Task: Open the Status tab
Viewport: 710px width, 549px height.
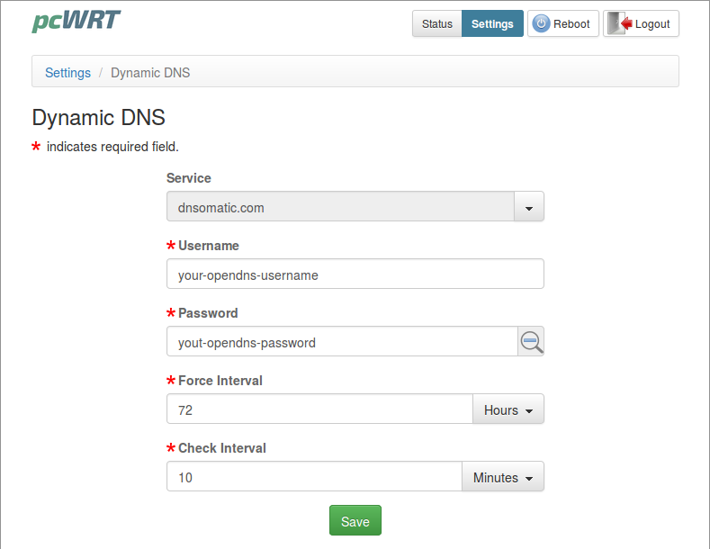Action: [437, 23]
